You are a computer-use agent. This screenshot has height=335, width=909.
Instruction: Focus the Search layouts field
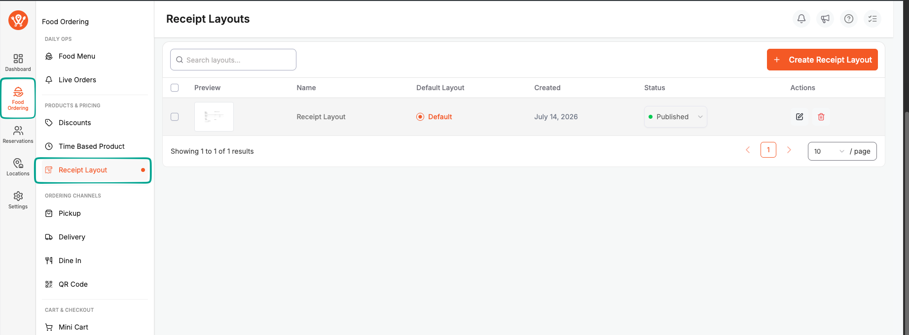(x=233, y=60)
